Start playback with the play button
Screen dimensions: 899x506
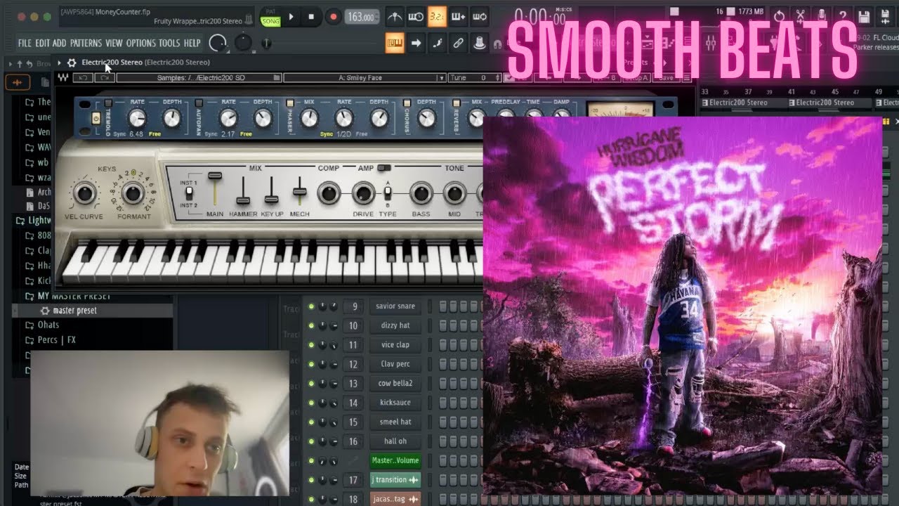point(291,17)
